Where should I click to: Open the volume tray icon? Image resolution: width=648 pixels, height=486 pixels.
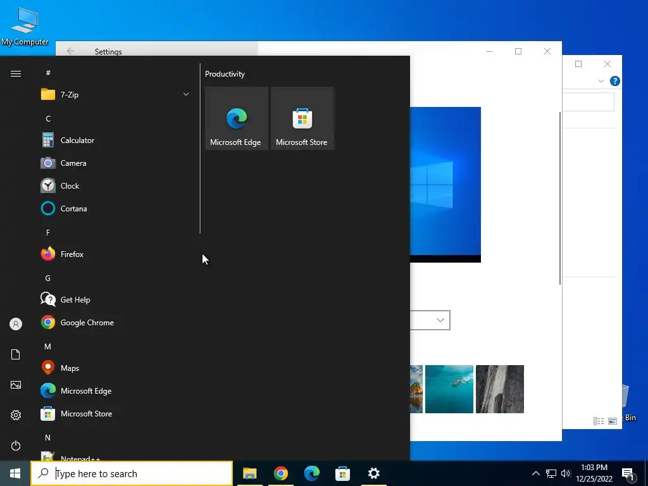coord(566,473)
